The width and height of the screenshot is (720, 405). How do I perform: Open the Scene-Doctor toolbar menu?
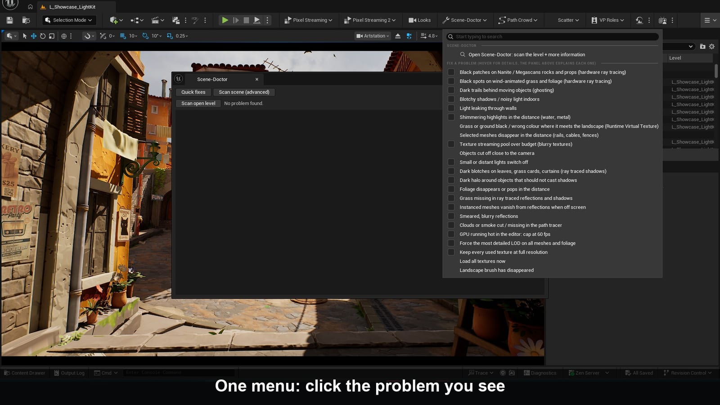point(465,20)
